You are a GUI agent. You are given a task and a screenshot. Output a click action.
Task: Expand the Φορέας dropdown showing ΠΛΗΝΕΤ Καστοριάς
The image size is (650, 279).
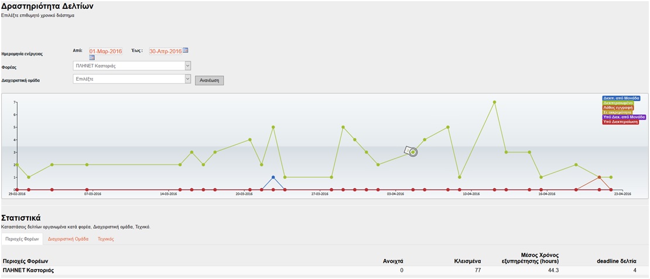132,66
